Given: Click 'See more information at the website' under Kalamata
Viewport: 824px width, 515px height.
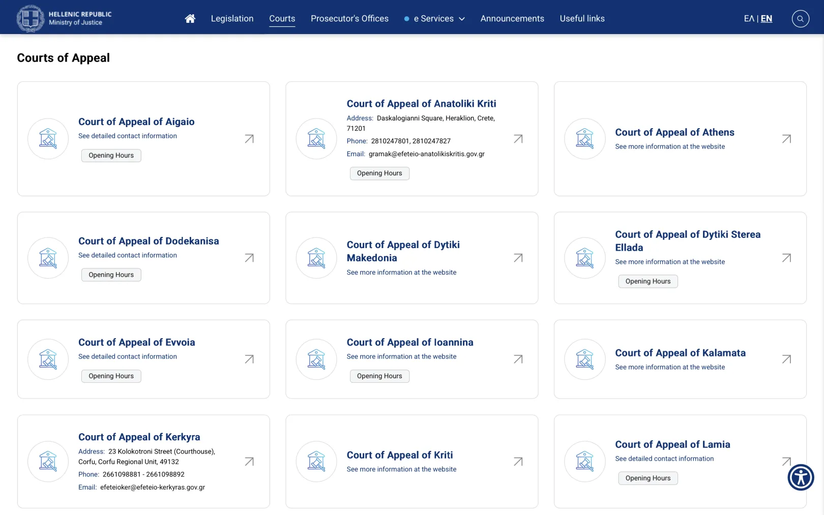Looking at the screenshot, I should [670, 367].
